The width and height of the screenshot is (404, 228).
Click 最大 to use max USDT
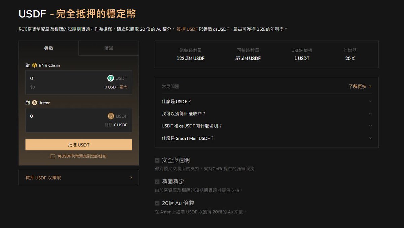[123, 87]
